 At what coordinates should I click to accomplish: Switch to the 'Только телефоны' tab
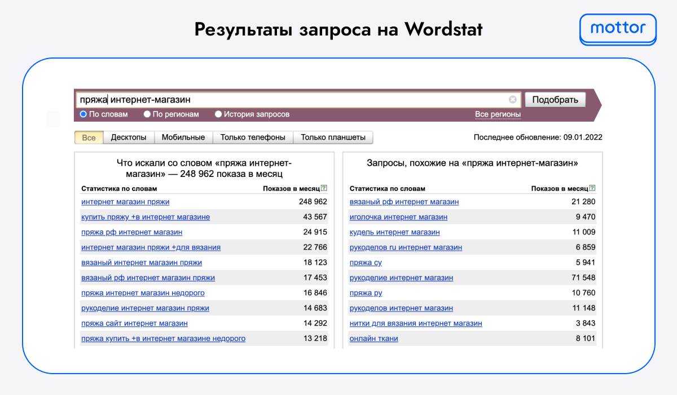[253, 137]
